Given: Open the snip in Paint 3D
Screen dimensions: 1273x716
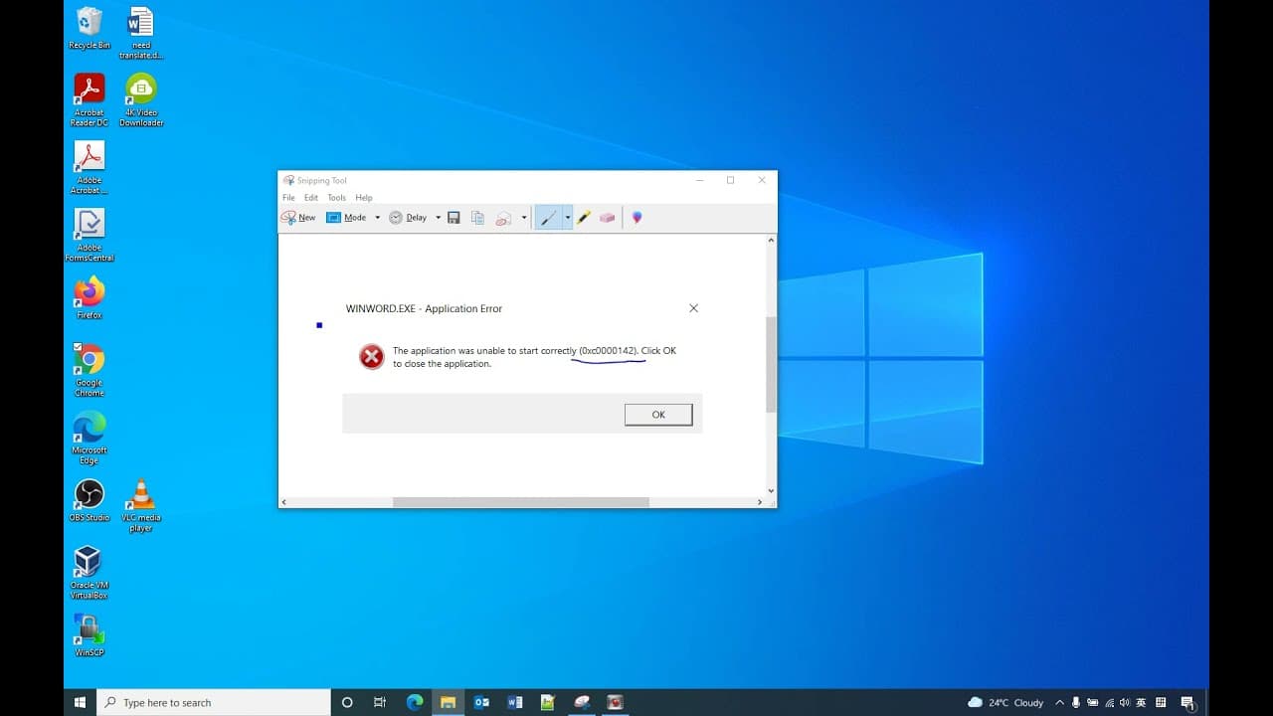Looking at the screenshot, I should pos(636,218).
